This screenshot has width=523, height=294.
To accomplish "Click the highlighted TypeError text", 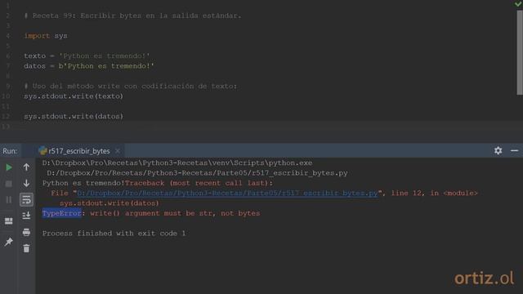I will tap(62, 213).
